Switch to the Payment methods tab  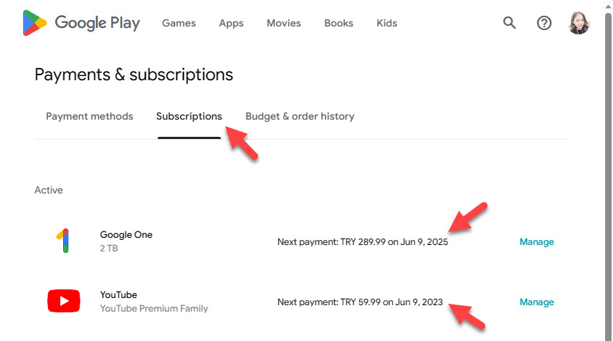(90, 116)
